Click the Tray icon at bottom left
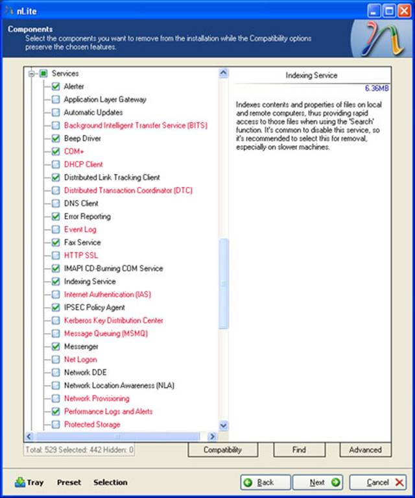This screenshot has width=415, height=498. tap(19, 482)
